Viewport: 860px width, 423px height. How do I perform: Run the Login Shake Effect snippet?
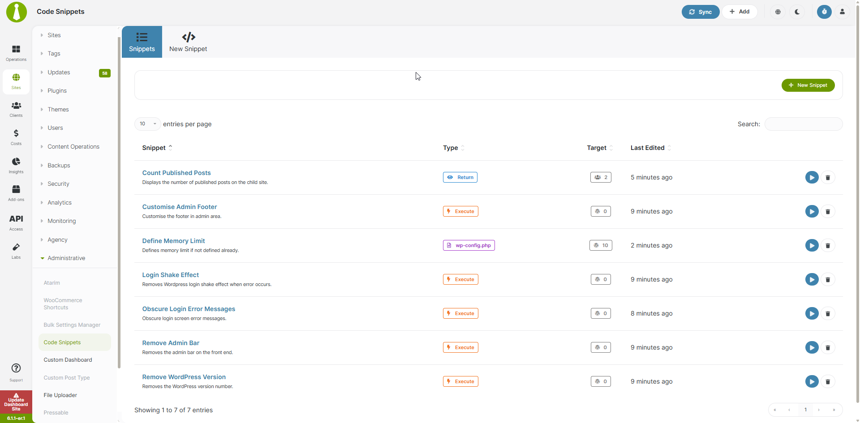tap(812, 280)
